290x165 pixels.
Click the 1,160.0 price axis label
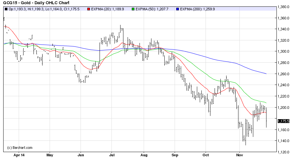click(x=283, y=130)
